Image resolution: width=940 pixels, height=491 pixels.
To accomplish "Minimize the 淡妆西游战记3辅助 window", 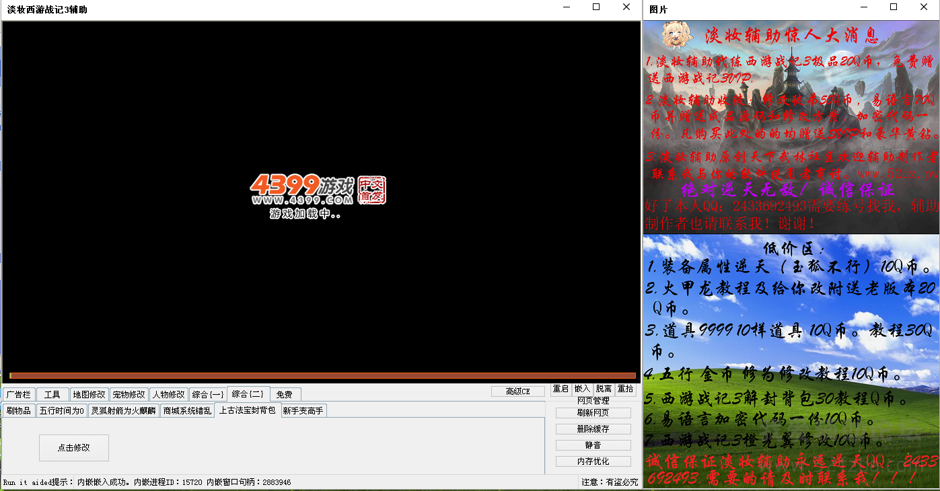I will pyautogui.click(x=566, y=7).
